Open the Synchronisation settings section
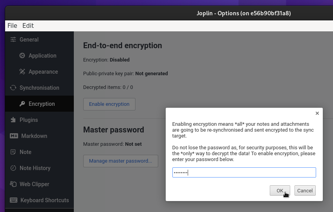 (39, 88)
